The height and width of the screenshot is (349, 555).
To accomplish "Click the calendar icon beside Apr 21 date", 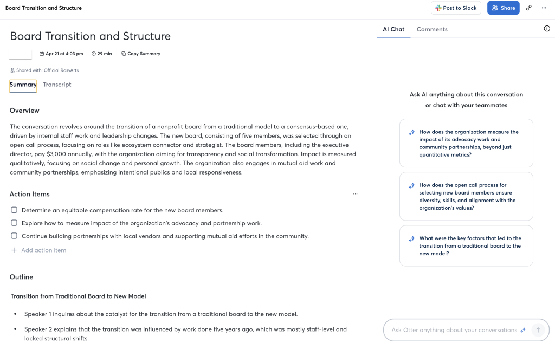I will 42,54.
